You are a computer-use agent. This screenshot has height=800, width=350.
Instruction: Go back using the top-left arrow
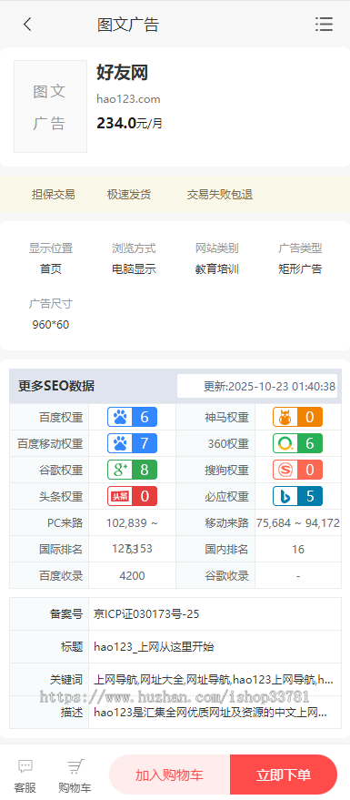[x=27, y=24]
